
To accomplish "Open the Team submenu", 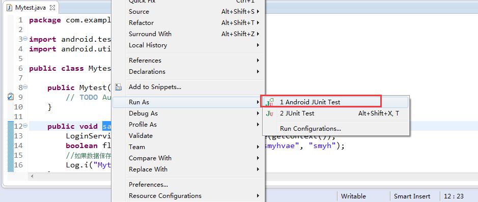I will pyautogui.click(x=188, y=147).
